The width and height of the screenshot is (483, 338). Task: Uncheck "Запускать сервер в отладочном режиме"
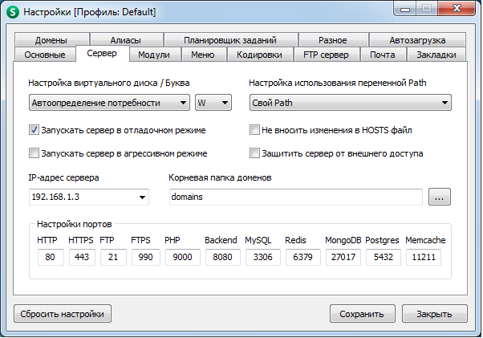click(x=34, y=129)
